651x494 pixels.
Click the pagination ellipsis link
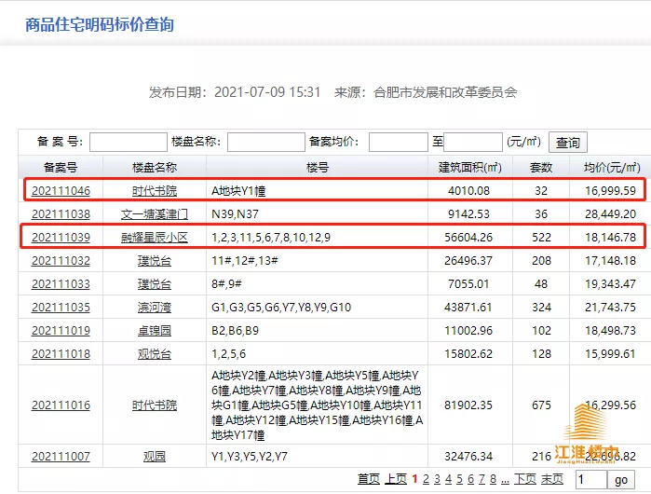505,481
